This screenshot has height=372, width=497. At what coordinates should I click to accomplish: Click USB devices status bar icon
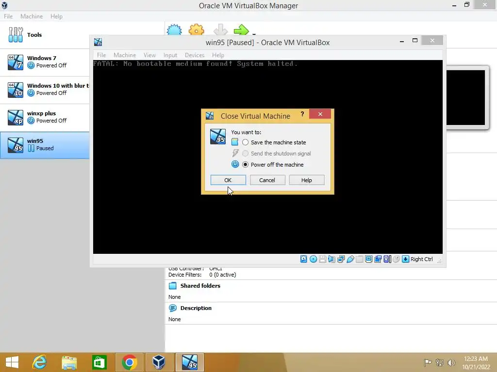pyautogui.click(x=350, y=259)
